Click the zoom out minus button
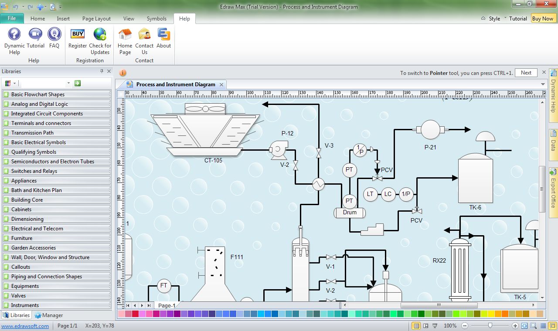 click(465, 326)
